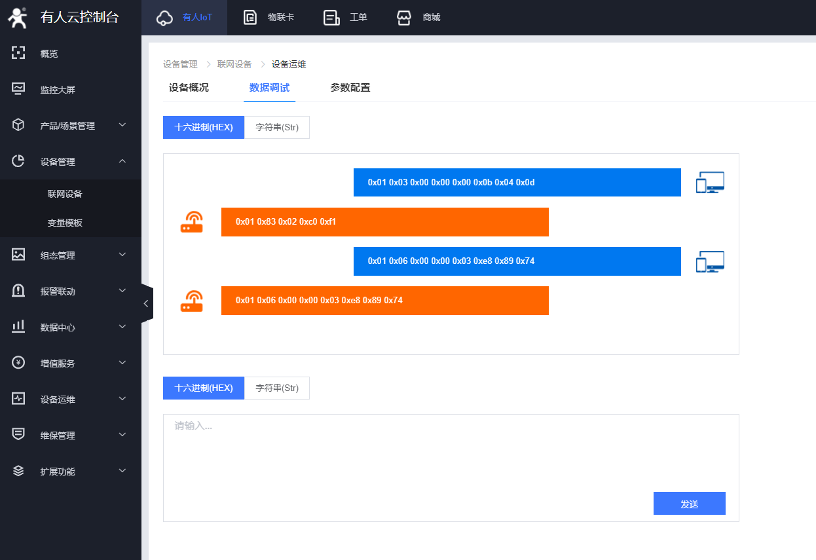Expand the 扩展功能 menu chevron
The width and height of the screenshot is (816, 560).
pyautogui.click(x=122, y=471)
